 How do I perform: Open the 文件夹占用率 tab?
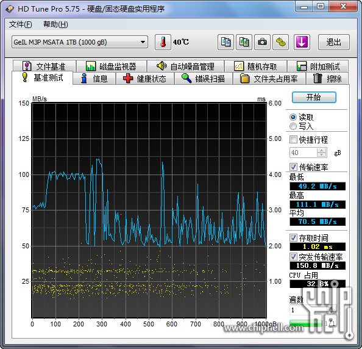click(269, 79)
